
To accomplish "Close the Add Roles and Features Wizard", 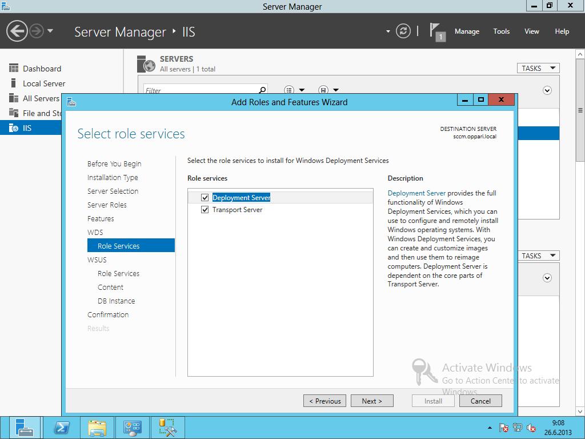I will [502, 100].
